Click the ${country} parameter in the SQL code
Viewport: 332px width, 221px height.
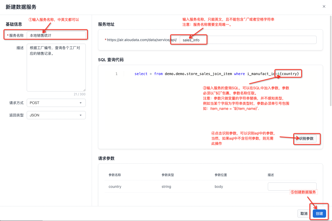(x=289, y=74)
